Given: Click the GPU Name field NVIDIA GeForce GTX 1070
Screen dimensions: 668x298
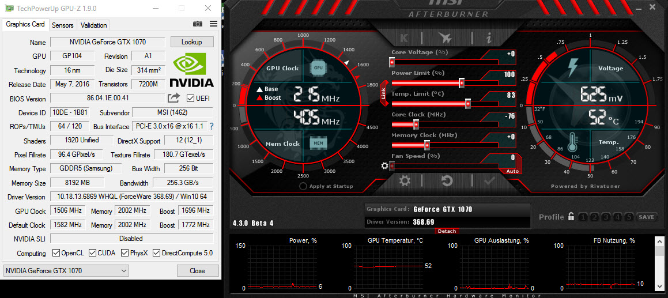Looking at the screenshot, I should (108, 42).
